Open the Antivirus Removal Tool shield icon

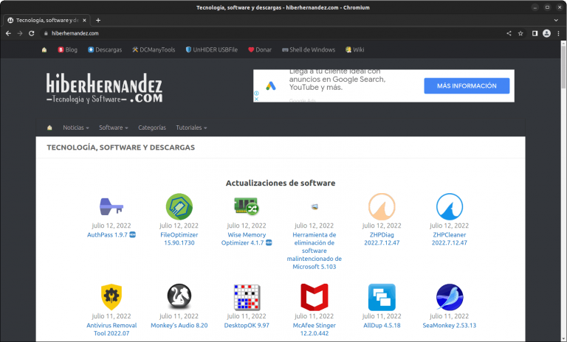pyautogui.click(x=111, y=297)
